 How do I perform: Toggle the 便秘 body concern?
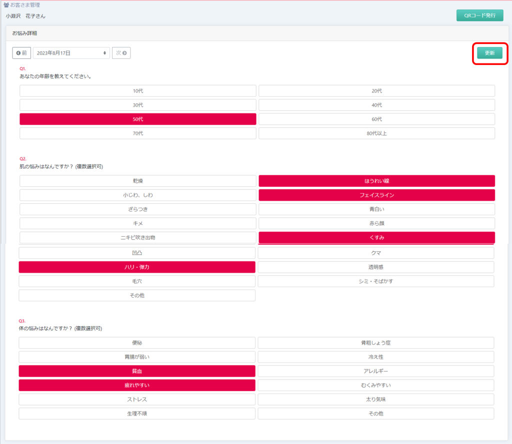(137, 343)
